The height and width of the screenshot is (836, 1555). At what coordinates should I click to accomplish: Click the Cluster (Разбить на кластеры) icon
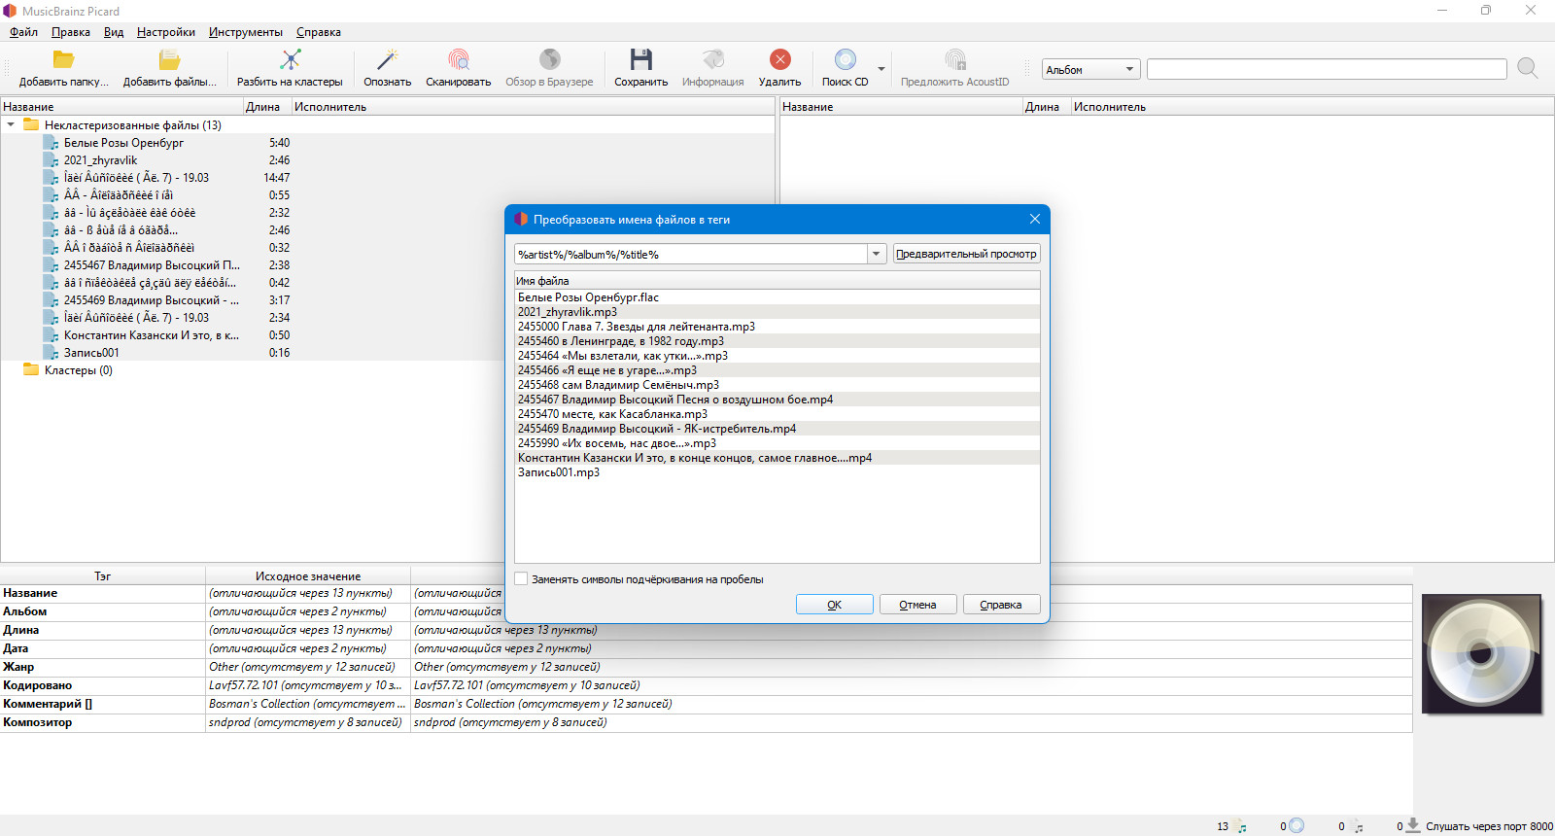(290, 59)
